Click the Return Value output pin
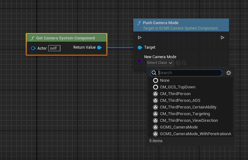 pyautogui.click(x=99, y=47)
